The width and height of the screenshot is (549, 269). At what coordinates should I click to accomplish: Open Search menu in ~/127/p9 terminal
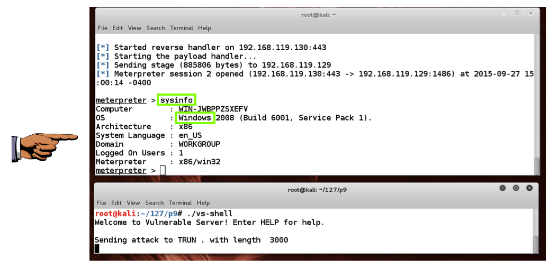(x=155, y=203)
